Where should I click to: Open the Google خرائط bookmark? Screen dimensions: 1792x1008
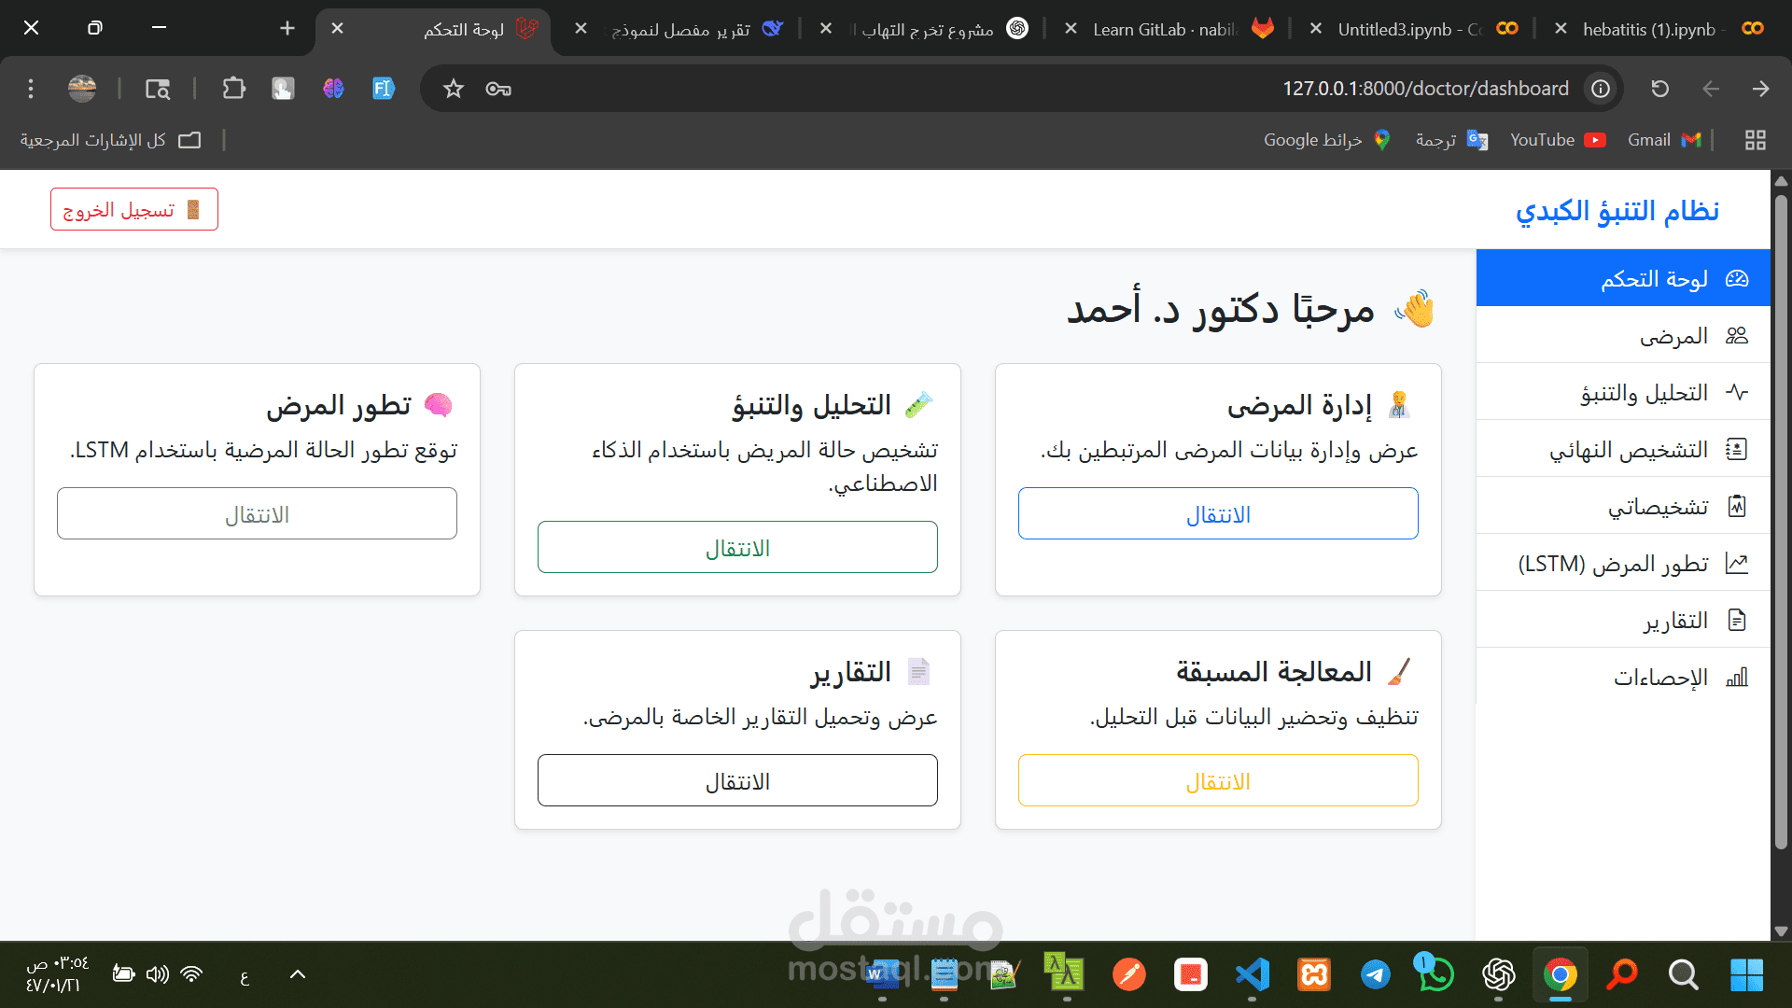(x=1327, y=140)
